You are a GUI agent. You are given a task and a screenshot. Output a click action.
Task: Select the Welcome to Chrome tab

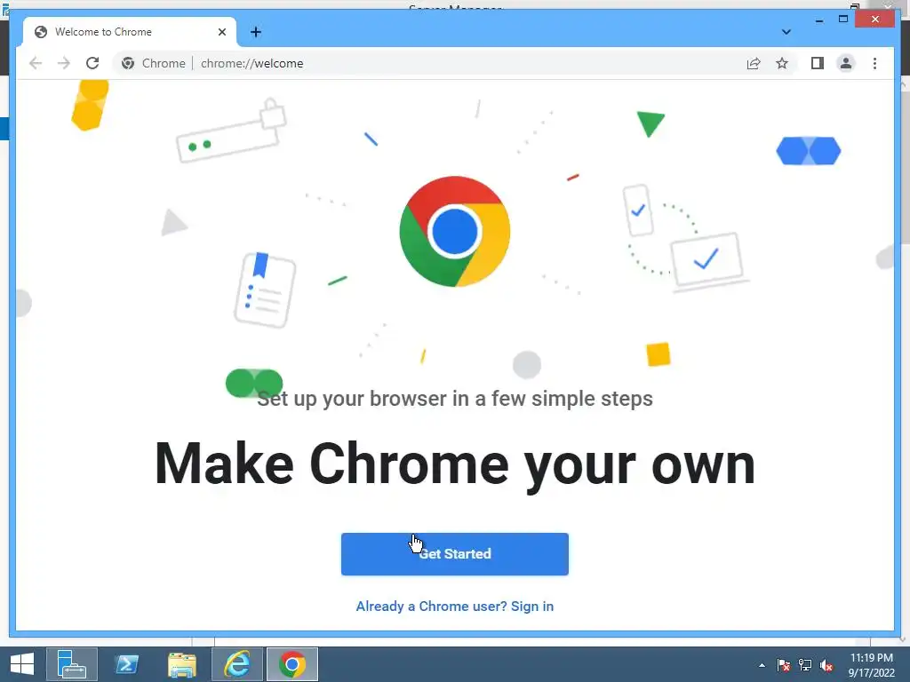(x=130, y=32)
